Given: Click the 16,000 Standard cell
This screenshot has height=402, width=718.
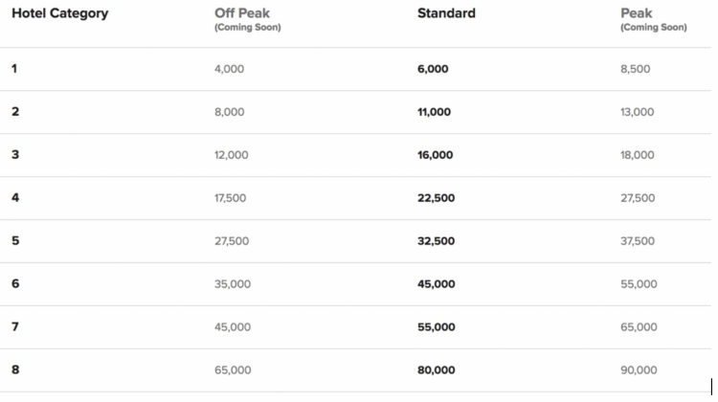Looking at the screenshot, I should coord(436,155).
